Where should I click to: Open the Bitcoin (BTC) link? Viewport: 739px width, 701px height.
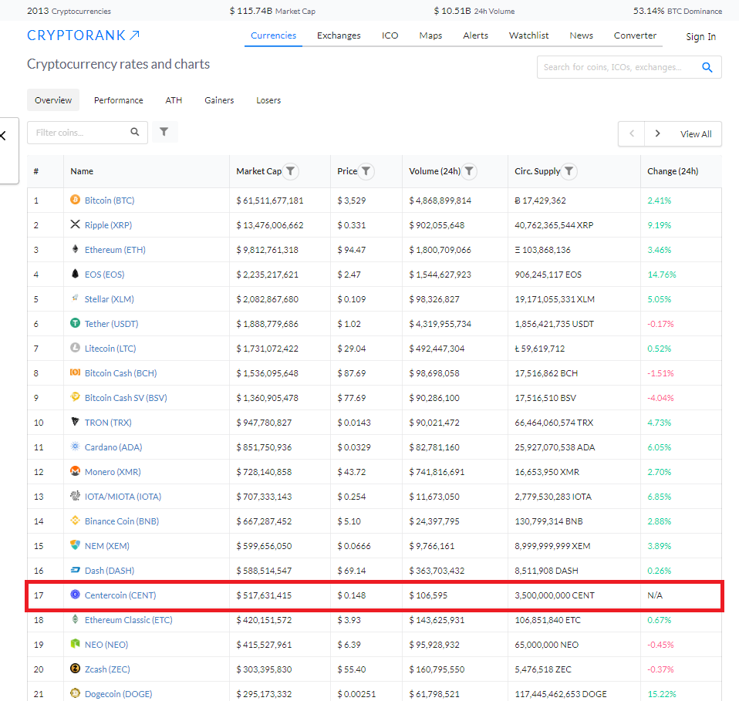110,201
